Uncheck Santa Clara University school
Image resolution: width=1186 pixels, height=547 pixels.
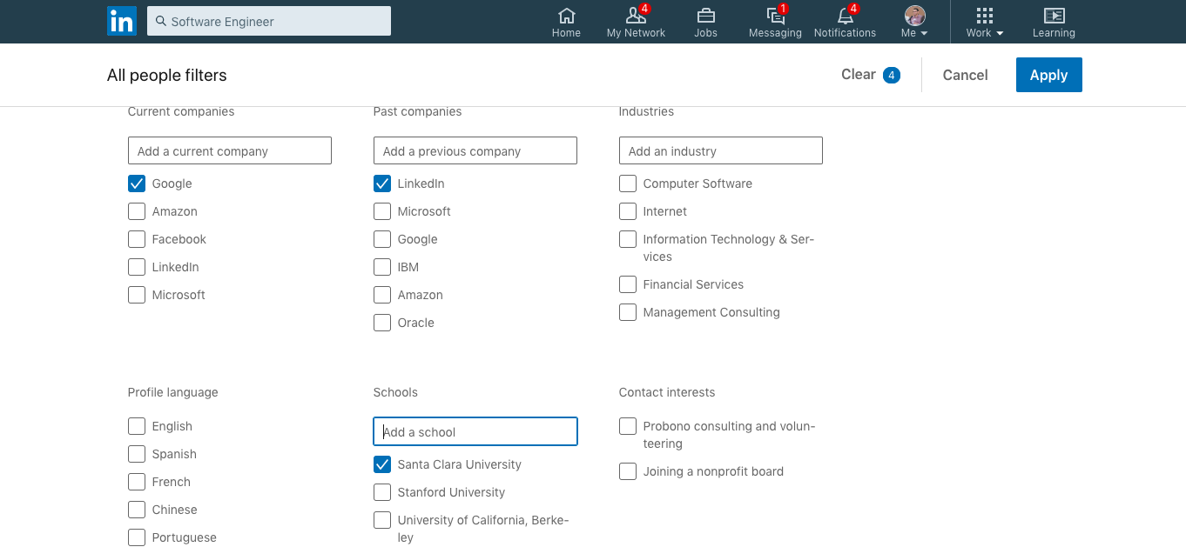point(382,464)
